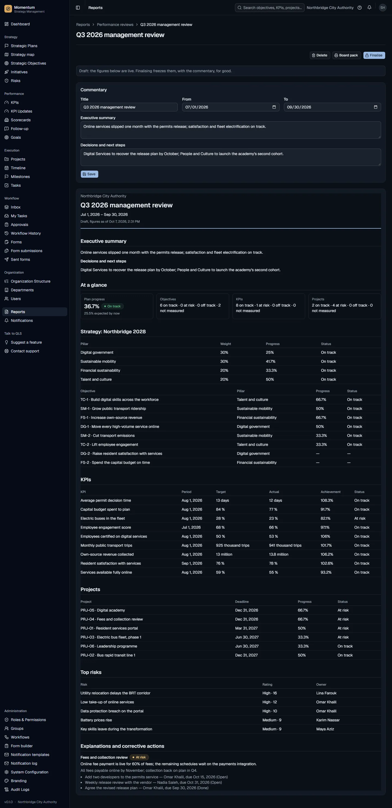Open the To date calendar picker
The width and height of the screenshot is (392, 808).
376,107
